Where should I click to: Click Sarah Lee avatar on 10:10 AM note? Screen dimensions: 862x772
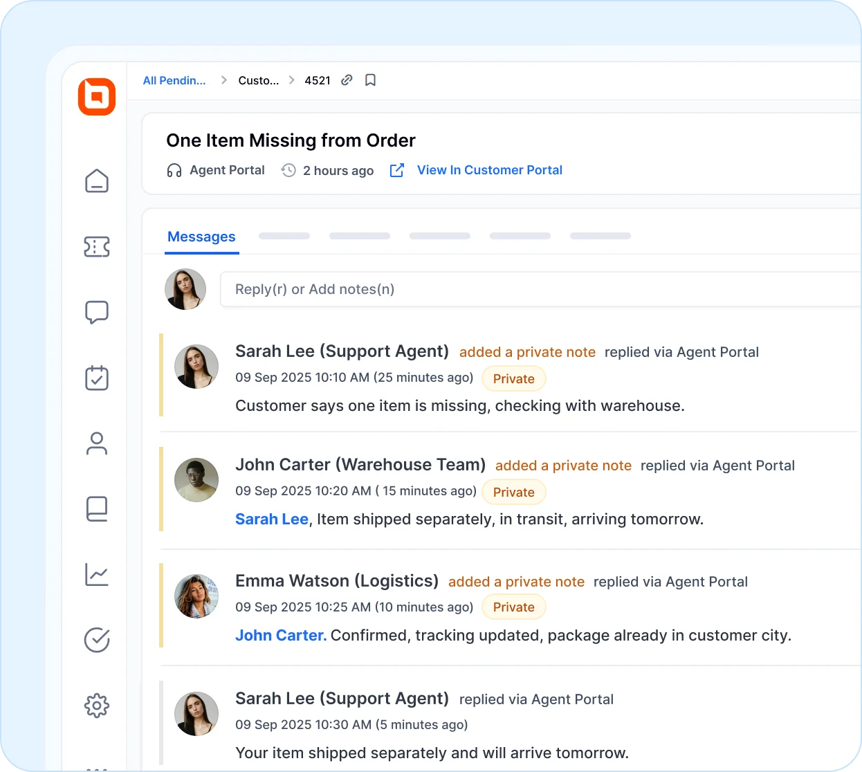point(196,367)
